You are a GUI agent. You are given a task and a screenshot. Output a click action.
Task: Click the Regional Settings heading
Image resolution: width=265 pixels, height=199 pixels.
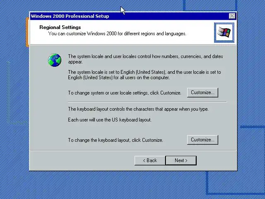tap(60, 27)
